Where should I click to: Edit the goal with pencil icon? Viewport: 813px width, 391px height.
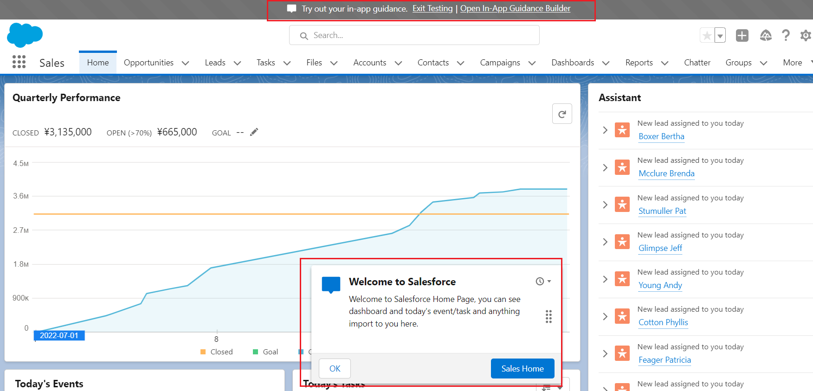(254, 132)
